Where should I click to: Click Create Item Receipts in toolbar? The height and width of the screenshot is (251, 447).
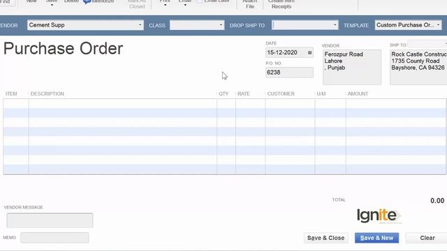(281, 4)
